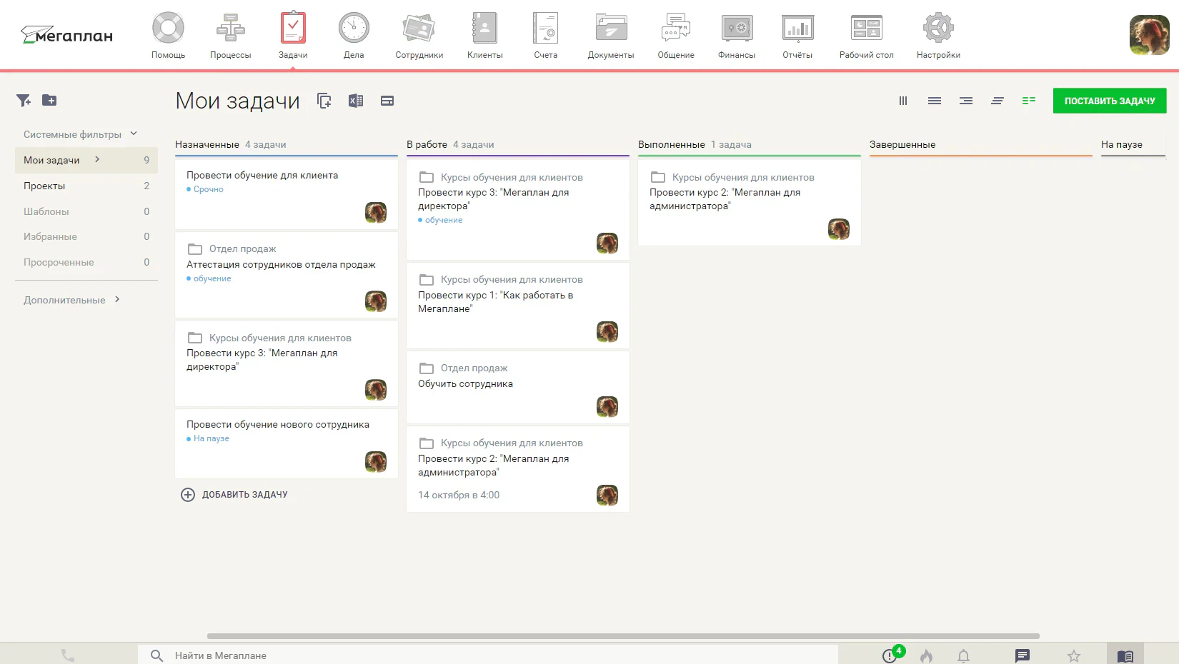Switch to left-aligned hierarchy view

point(998,101)
